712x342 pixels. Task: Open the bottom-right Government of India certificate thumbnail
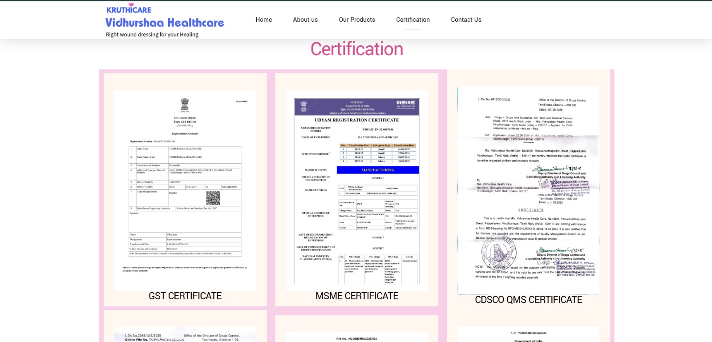tap(528, 336)
